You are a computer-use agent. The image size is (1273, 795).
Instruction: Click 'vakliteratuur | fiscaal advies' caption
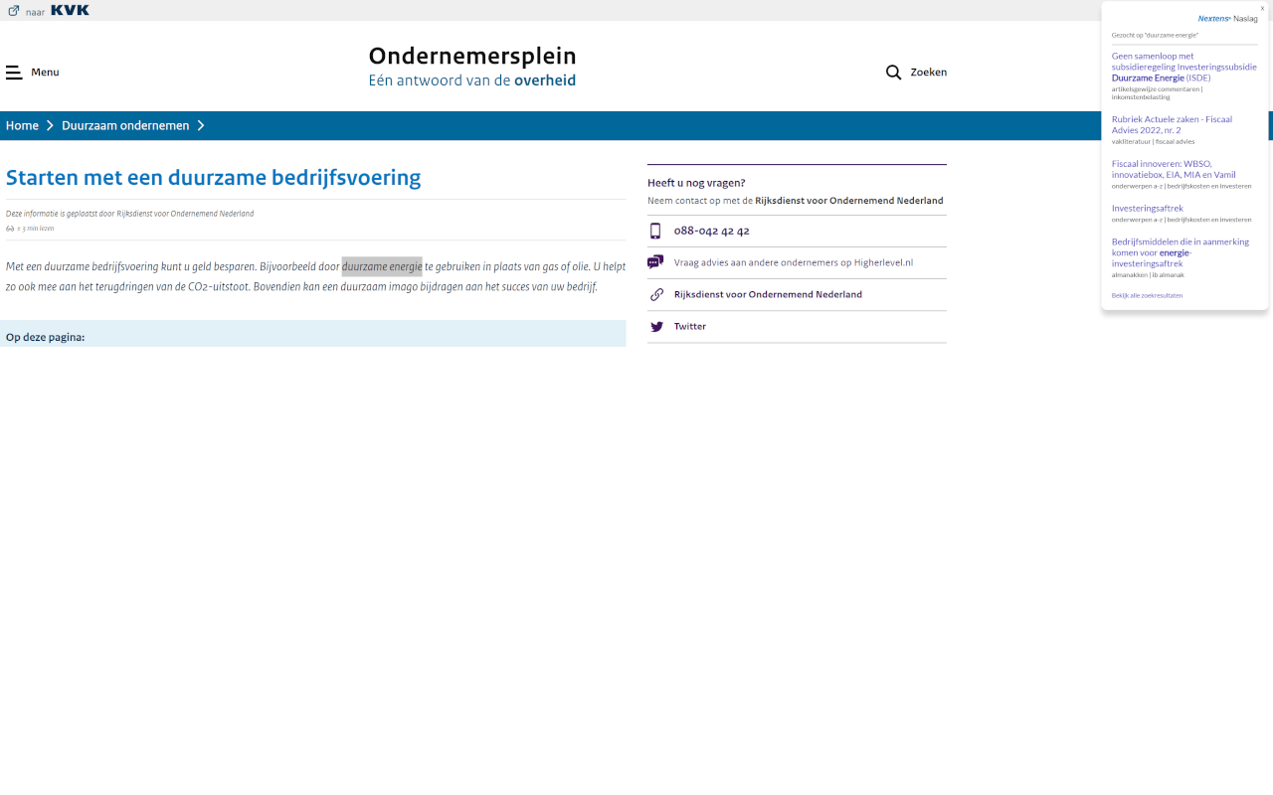click(1153, 141)
